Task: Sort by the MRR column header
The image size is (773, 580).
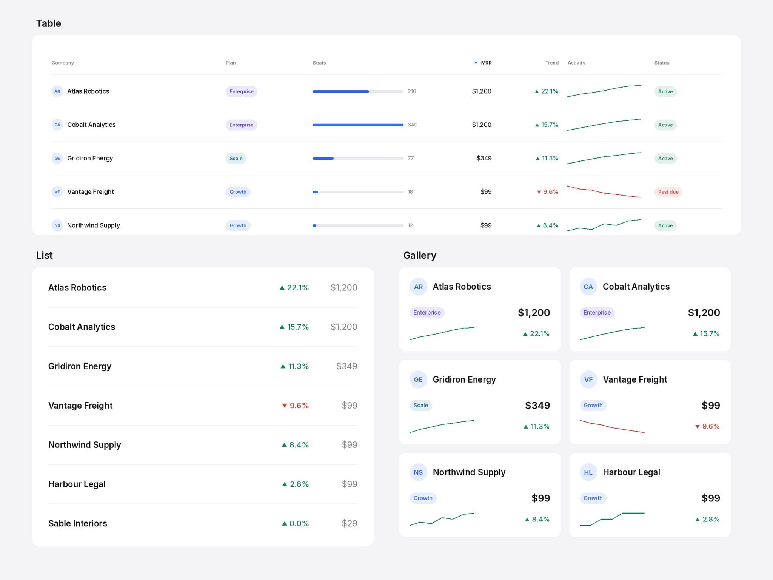Action: 483,63
